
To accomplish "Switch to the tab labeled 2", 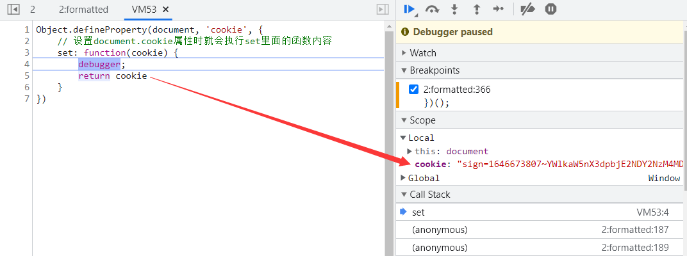I will [33, 10].
